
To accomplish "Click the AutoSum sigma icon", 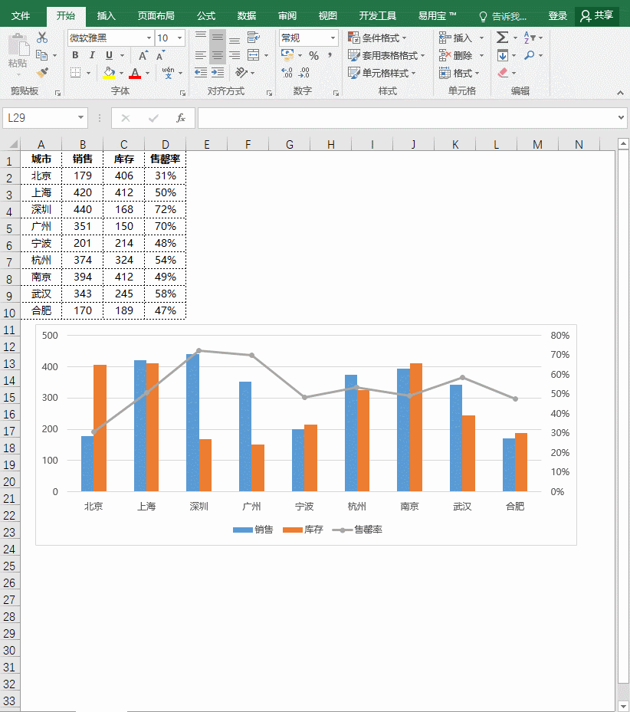I will (502, 38).
